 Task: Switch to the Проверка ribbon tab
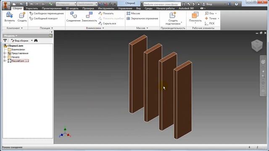pos(88,8)
